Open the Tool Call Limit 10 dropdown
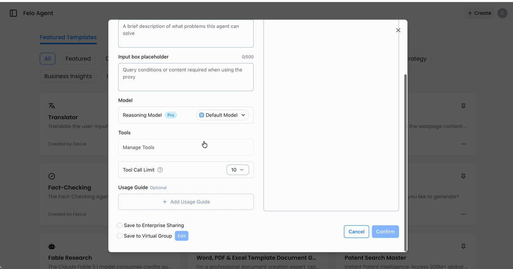 click(x=237, y=170)
